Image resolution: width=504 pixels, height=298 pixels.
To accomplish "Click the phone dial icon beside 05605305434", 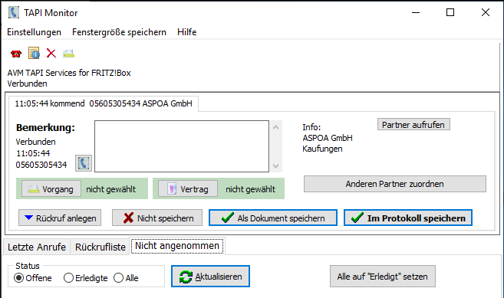I will click(x=84, y=163).
